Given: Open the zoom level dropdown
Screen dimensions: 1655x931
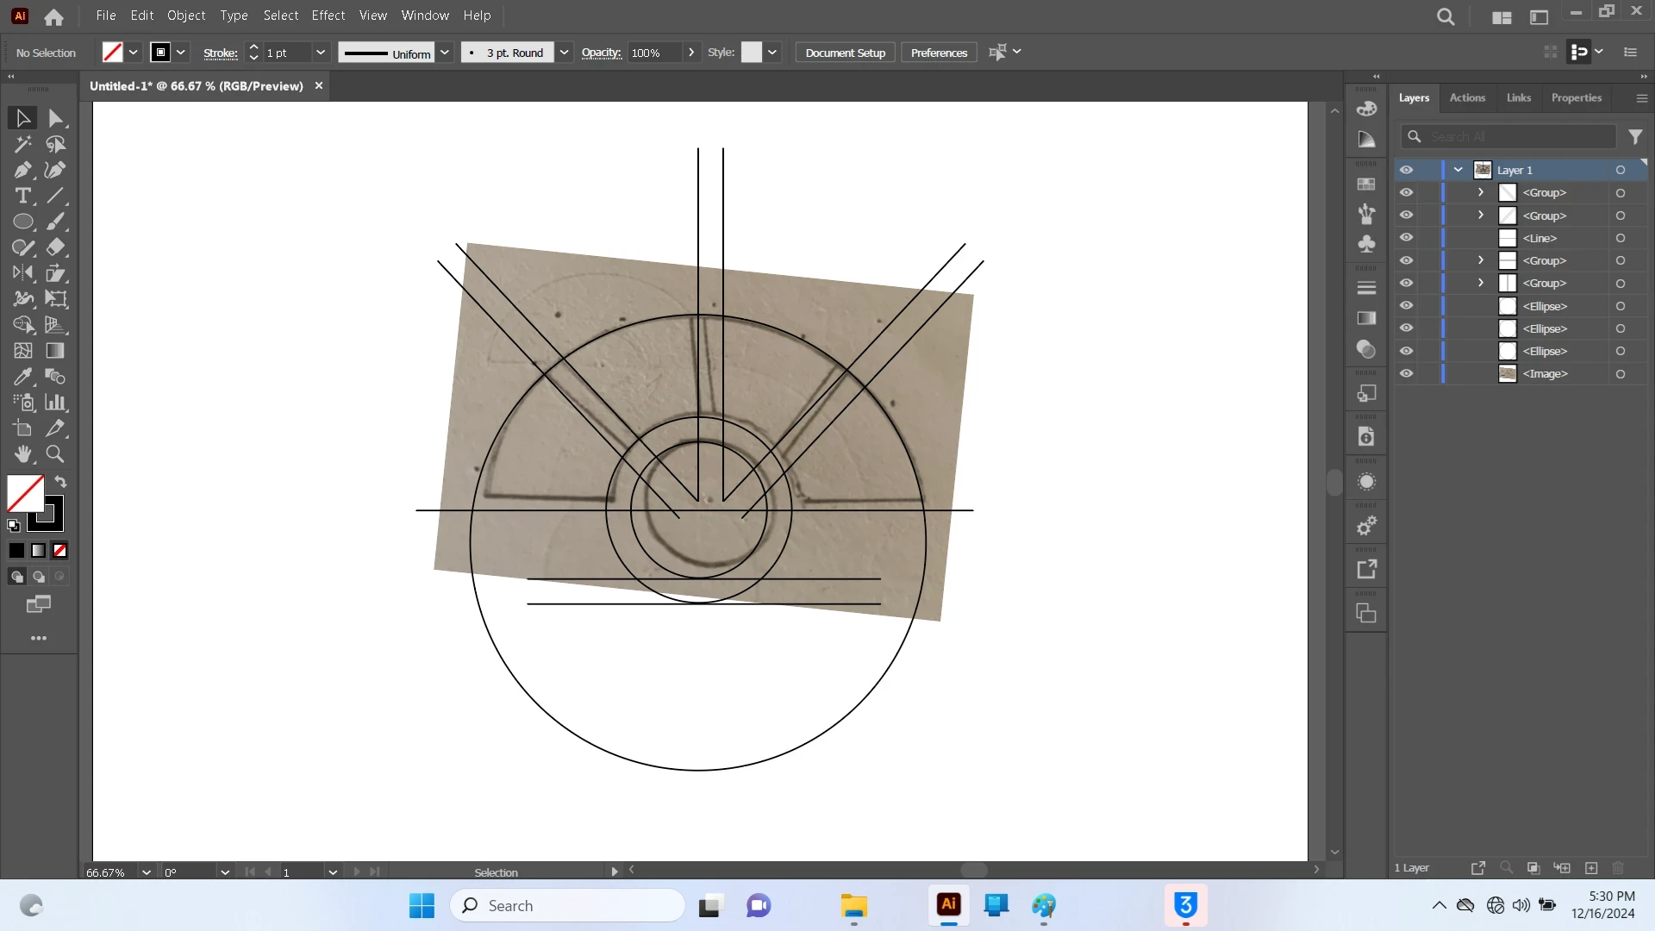Looking at the screenshot, I should (147, 872).
